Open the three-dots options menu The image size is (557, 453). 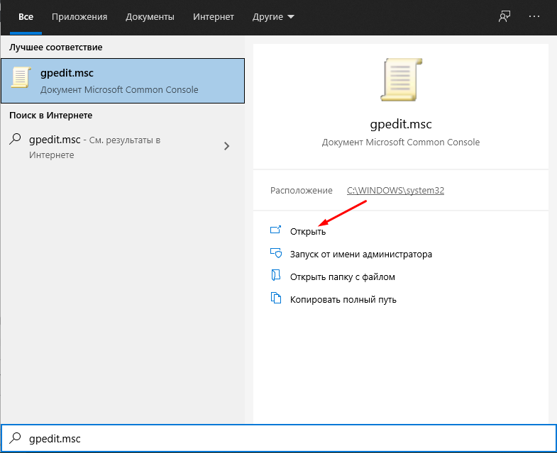[x=534, y=17]
